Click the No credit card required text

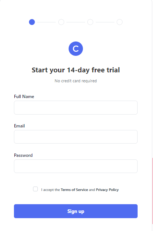(x=76, y=81)
